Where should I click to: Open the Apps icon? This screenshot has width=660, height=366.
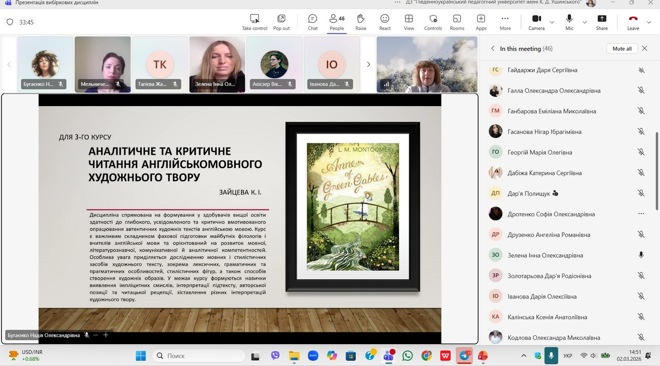(x=481, y=22)
